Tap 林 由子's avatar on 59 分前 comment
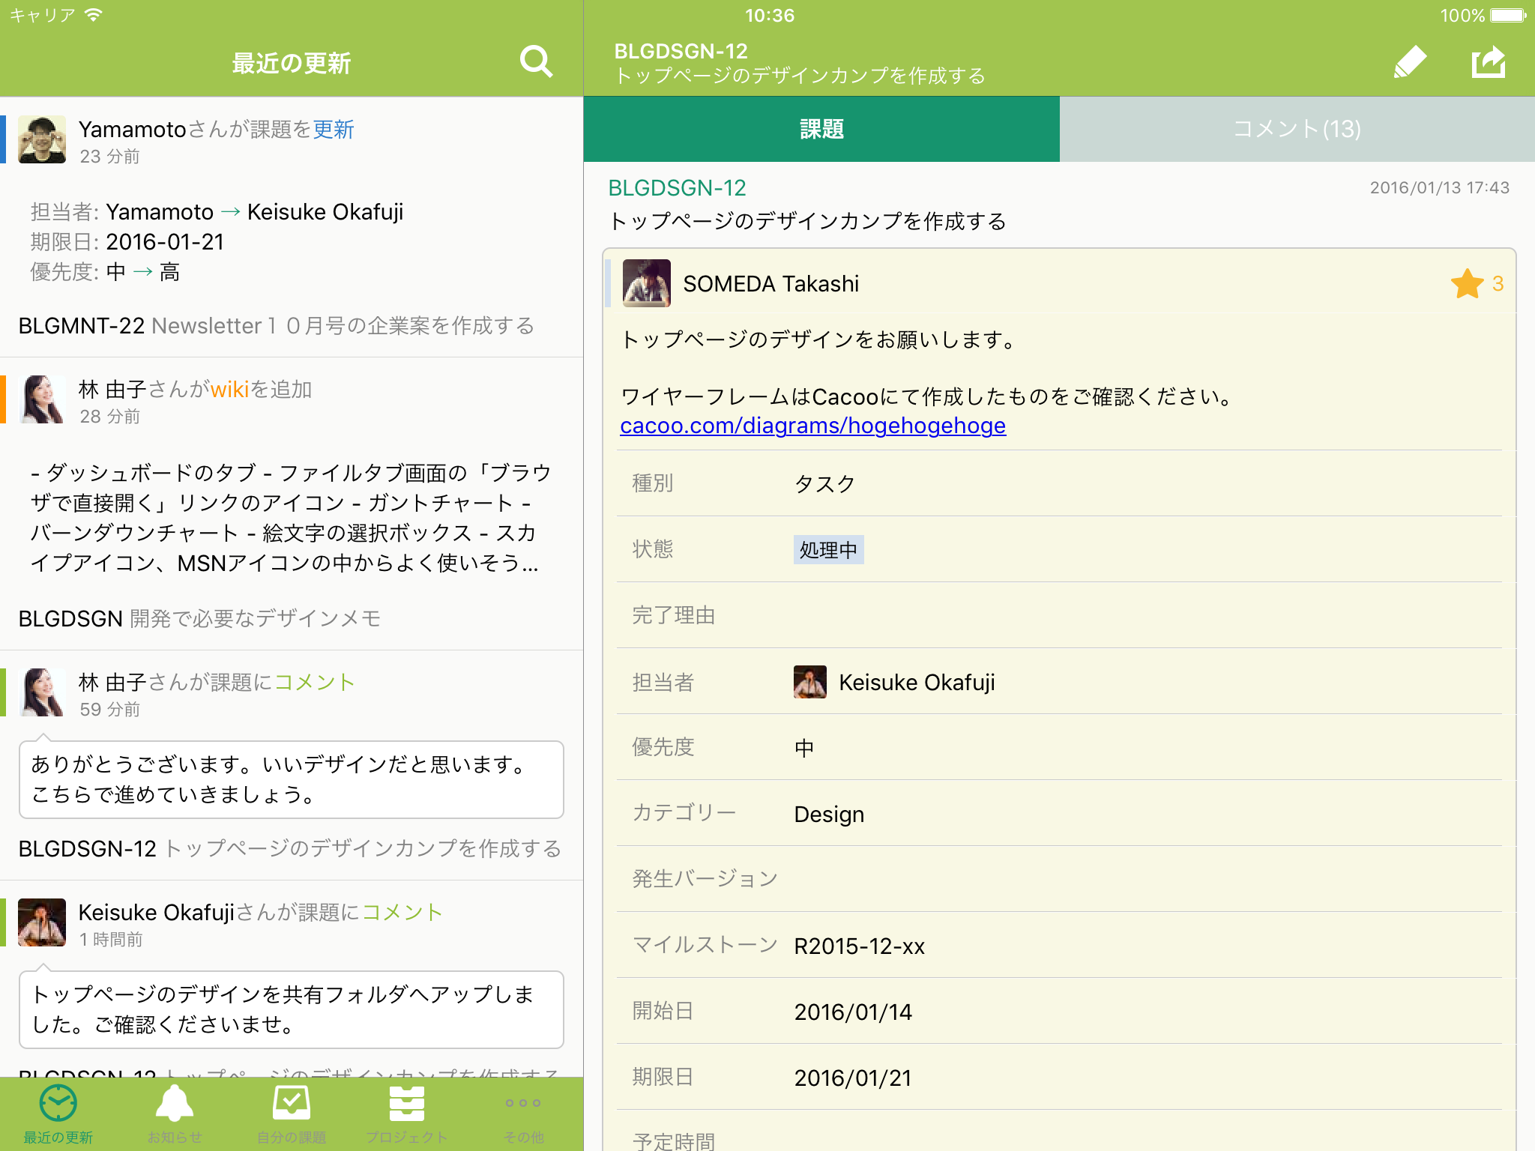Screen dimensions: 1535x1151 [42, 692]
